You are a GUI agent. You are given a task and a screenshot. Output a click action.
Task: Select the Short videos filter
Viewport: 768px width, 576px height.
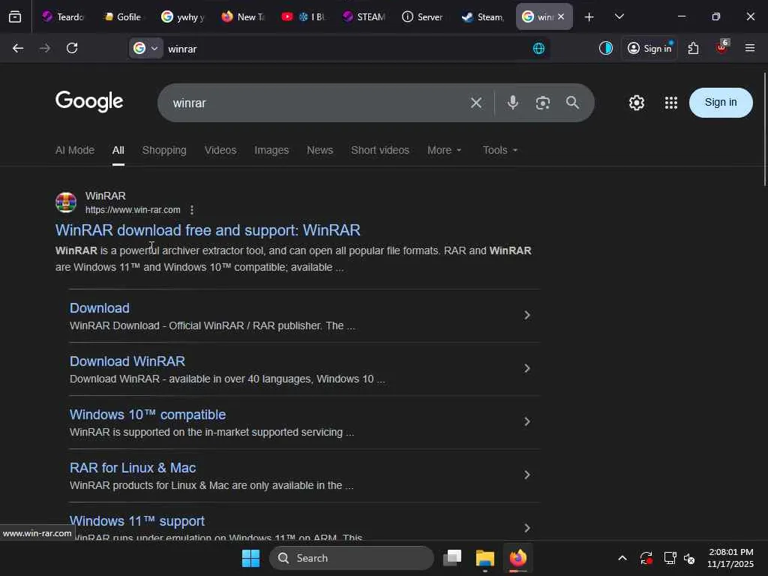tap(380, 150)
